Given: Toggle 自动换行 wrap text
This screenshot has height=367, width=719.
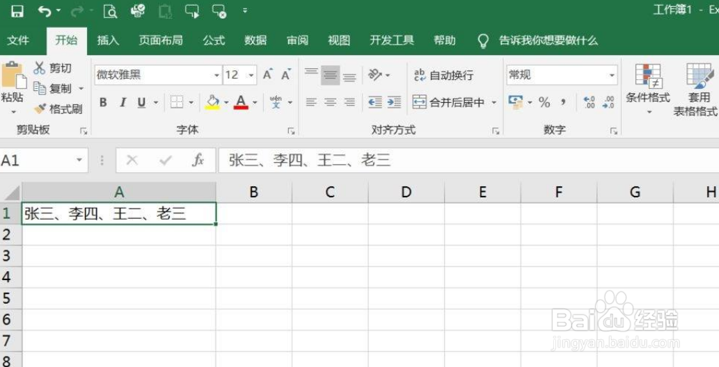Looking at the screenshot, I should click(444, 76).
